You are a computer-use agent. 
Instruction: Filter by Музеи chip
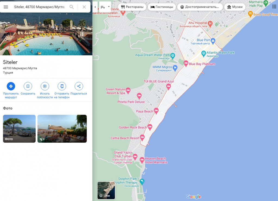tap(235, 7)
